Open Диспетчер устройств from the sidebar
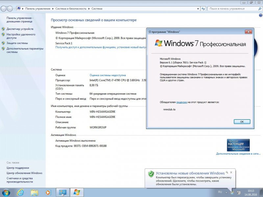263x197 pixels. click(x=20, y=29)
